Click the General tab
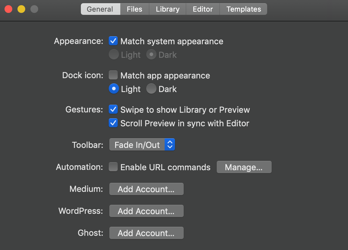 pos(100,9)
